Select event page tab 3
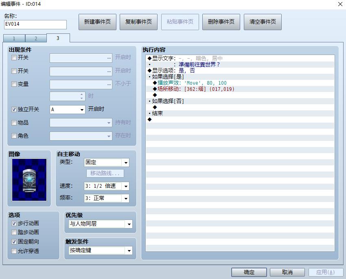Viewport: 346px width, 279px height. pyautogui.click(x=58, y=38)
